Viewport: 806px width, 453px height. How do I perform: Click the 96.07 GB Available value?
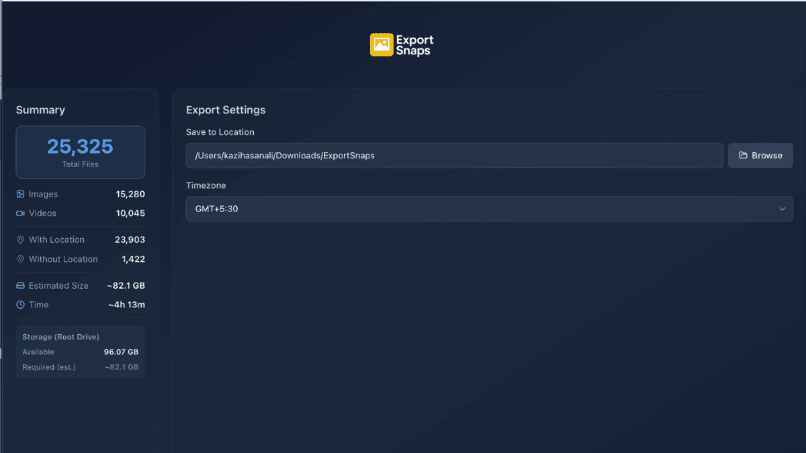tap(121, 352)
